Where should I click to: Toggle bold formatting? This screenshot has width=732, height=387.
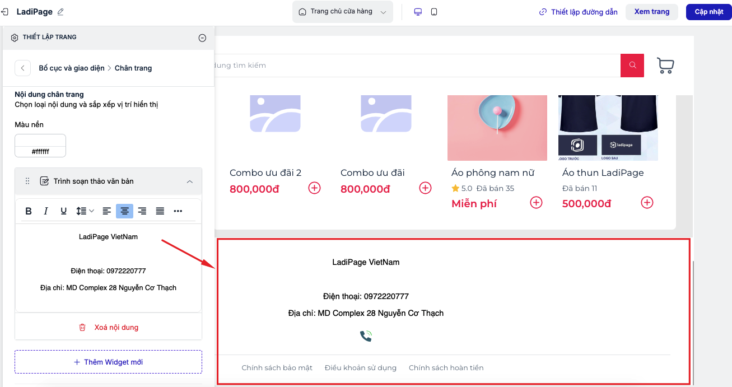[29, 211]
